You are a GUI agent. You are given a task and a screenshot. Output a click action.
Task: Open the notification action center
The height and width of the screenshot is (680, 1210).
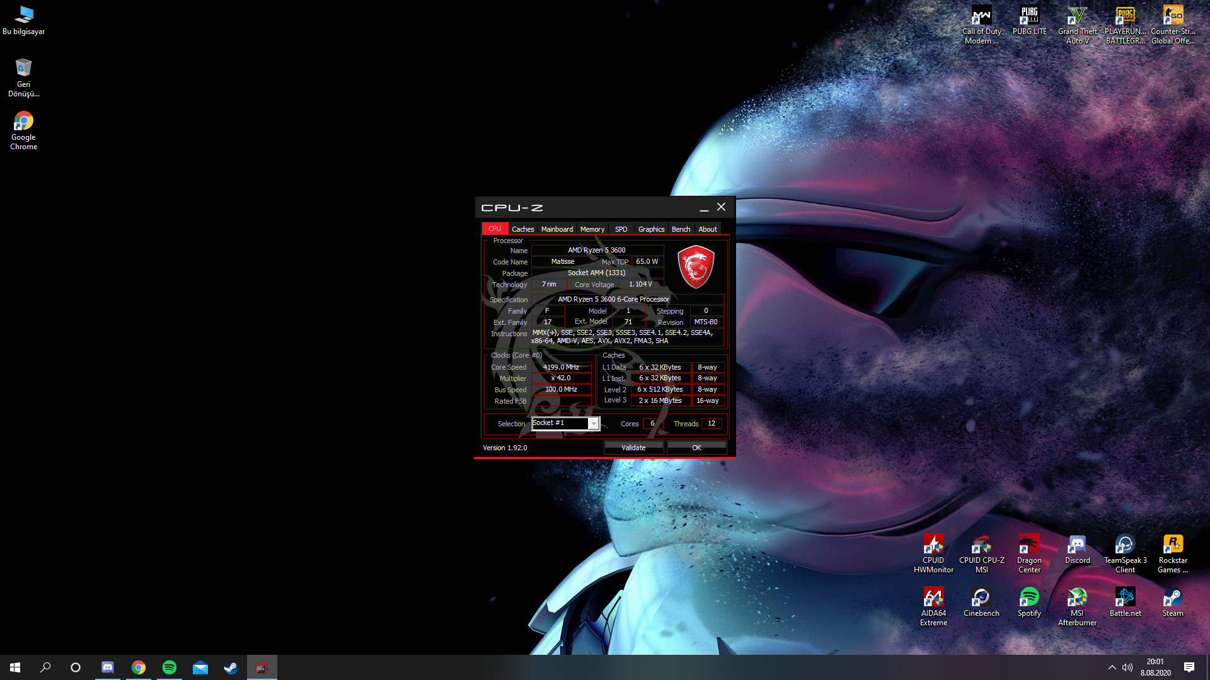point(1189,667)
